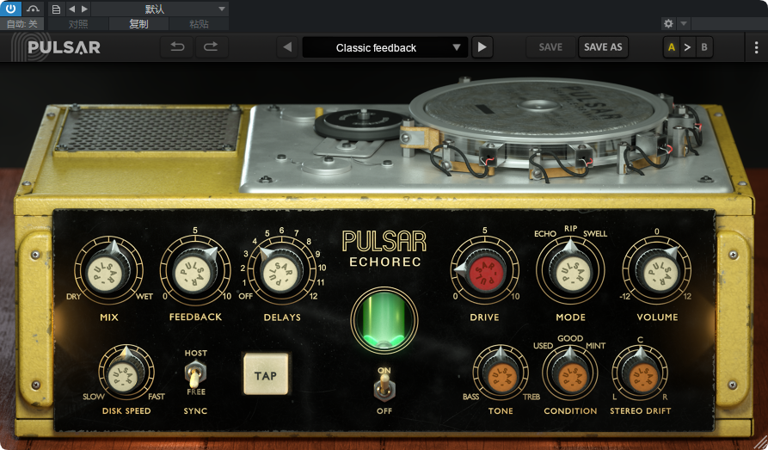The height and width of the screenshot is (450, 768).
Task: Select the A state slot
Action: click(672, 47)
